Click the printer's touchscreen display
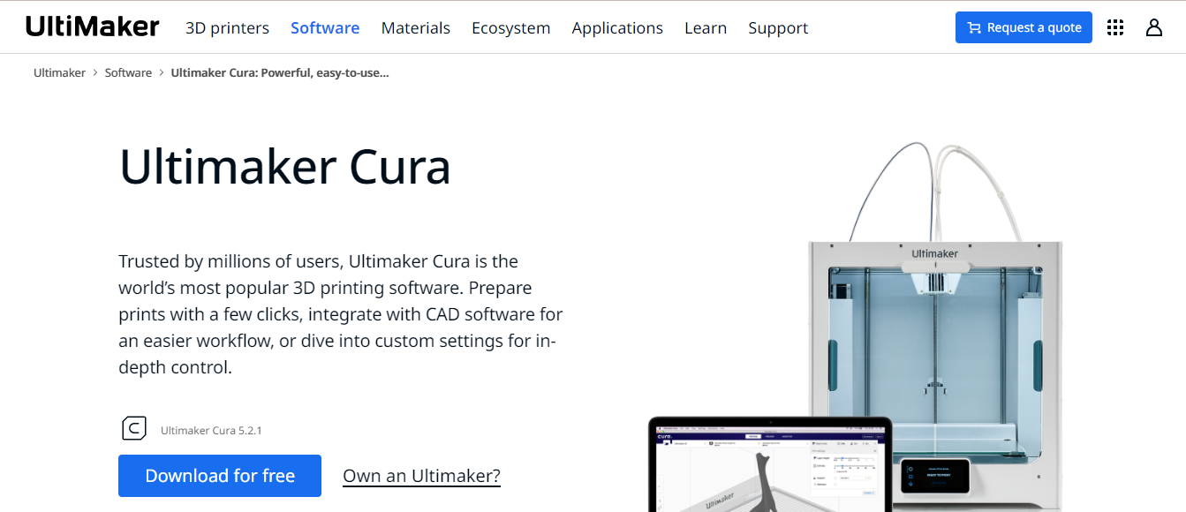 coord(935,477)
